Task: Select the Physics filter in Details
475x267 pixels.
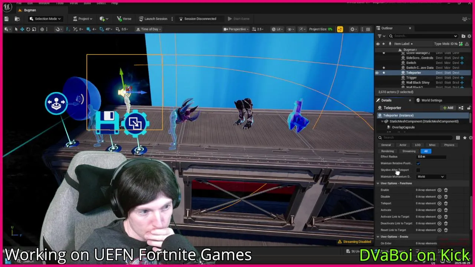Action: (x=449, y=145)
